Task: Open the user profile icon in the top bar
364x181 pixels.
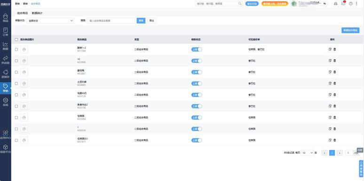Action: 335,4
